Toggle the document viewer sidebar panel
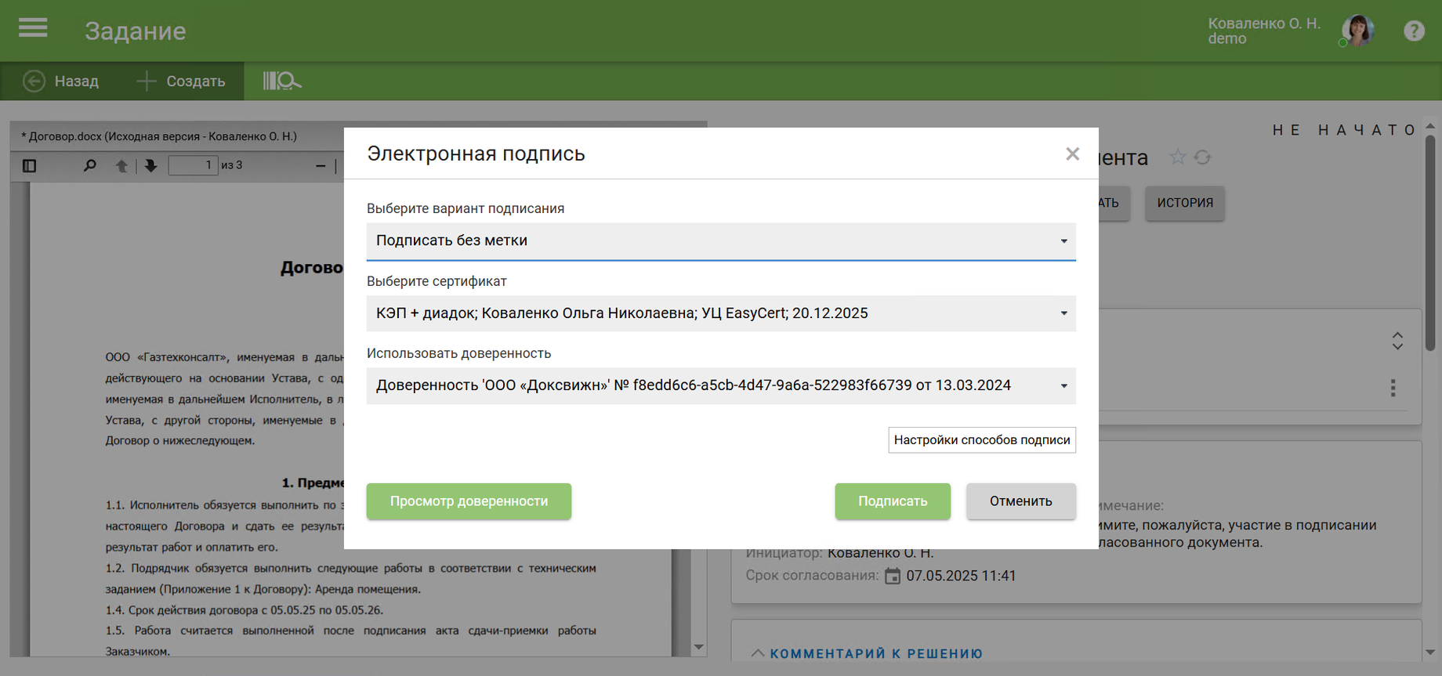This screenshot has height=676, width=1442. (x=30, y=165)
